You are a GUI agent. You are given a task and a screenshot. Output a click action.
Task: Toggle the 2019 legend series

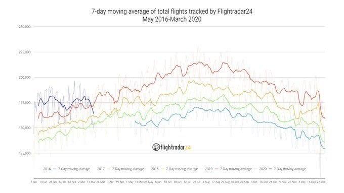[x=208, y=169]
